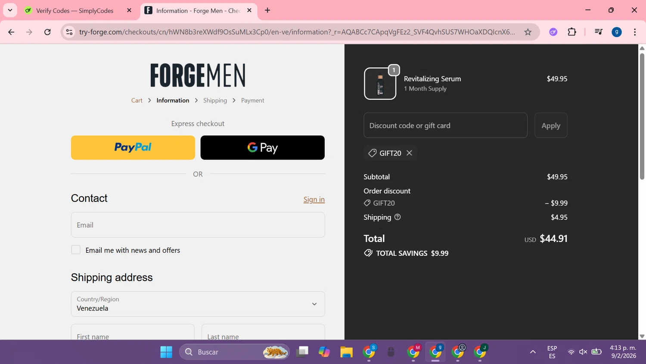646x364 pixels.
Task: Open Task View from the taskbar
Action: pos(302,352)
